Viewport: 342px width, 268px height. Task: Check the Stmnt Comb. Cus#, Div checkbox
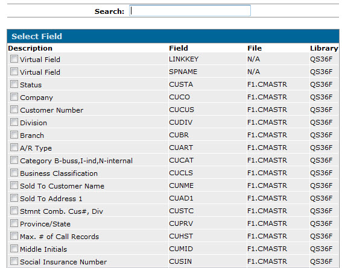[14, 211]
